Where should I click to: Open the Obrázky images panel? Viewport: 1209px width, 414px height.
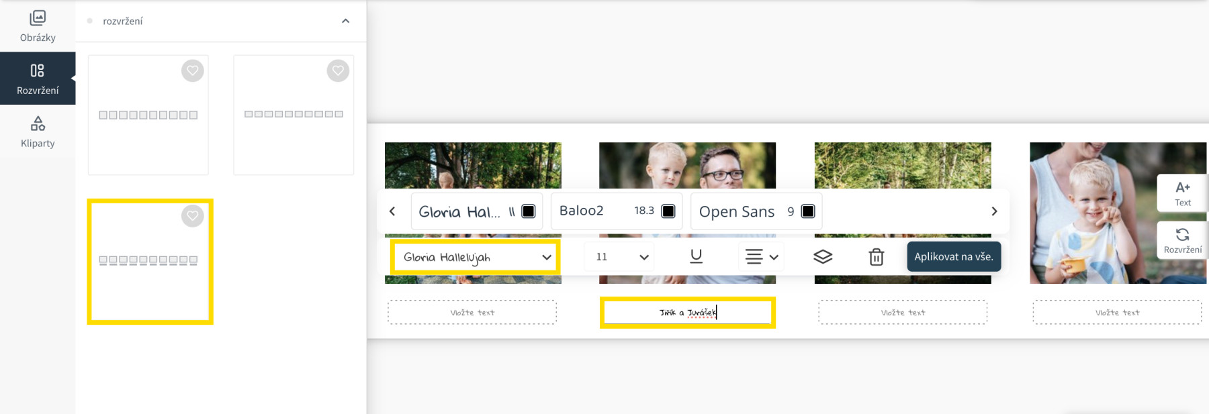38,26
